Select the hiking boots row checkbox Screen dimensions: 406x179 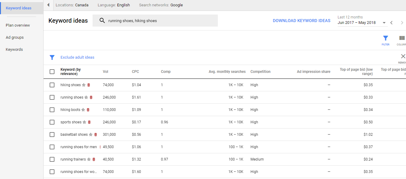coord(52,110)
